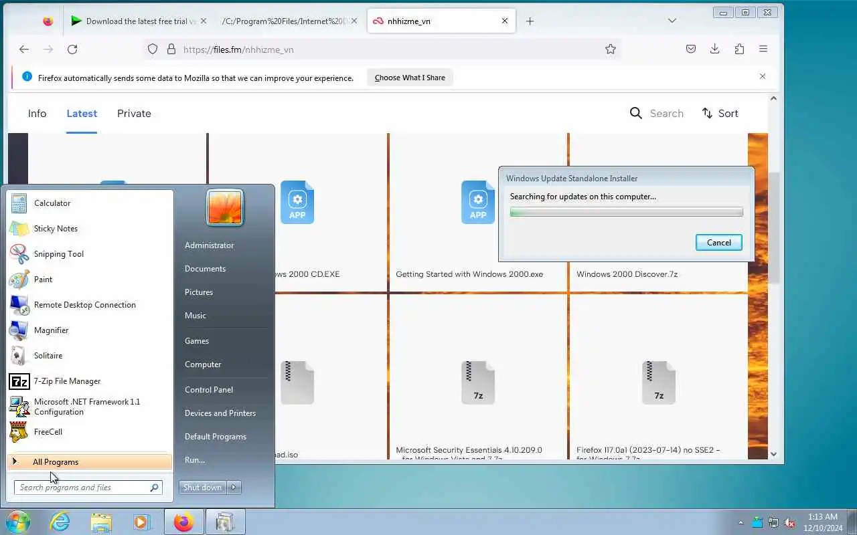
Task: Click the files.fm Search field
Action: tap(656, 114)
